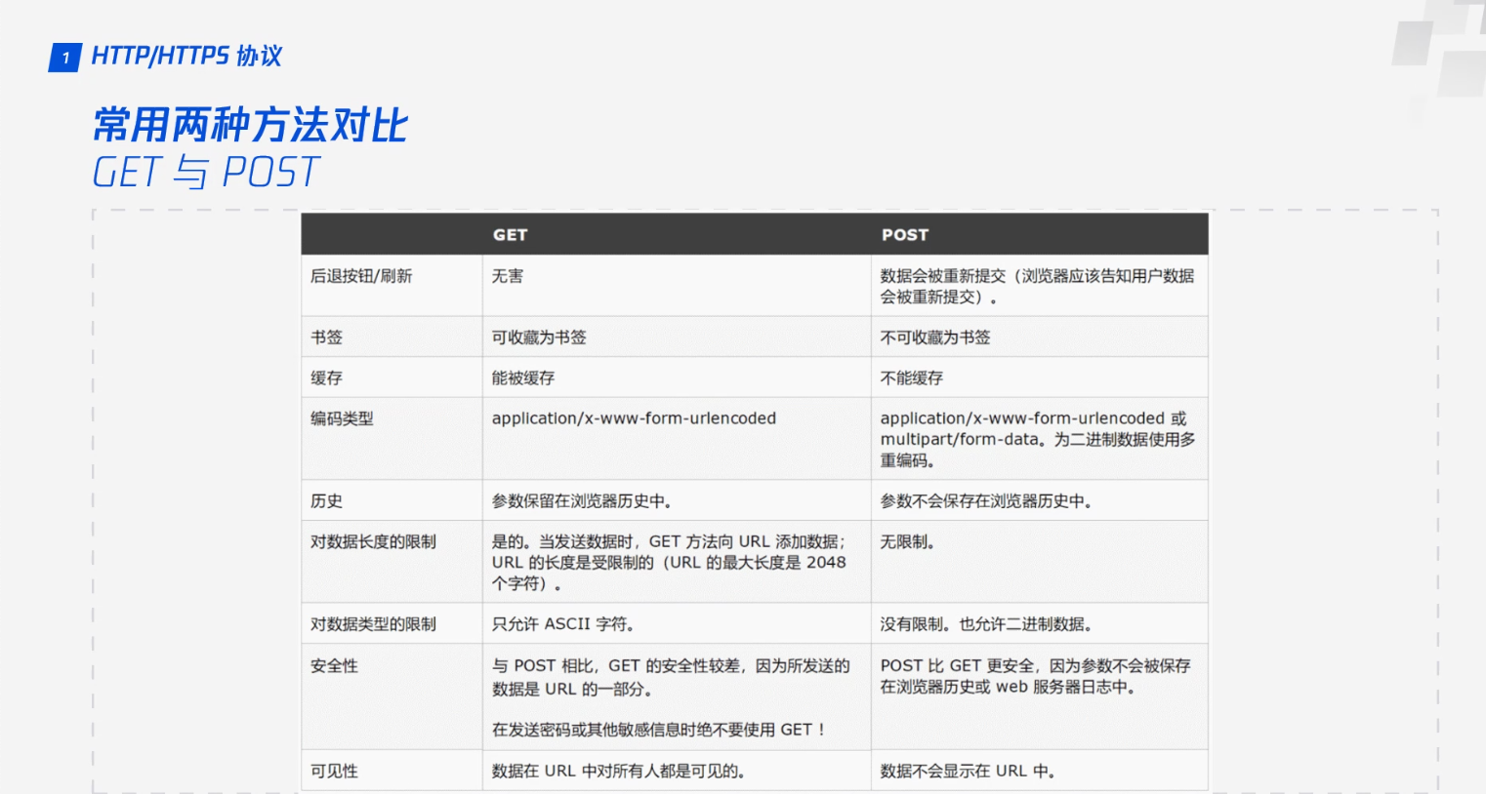Image resolution: width=1486 pixels, height=794 pixels.
Task: Click the 编码类型 row label
Action: 342,418
